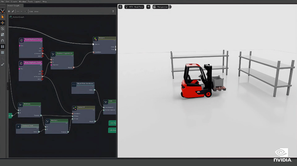Open the Tools menu
The width and height of the screenshot is (297, 166).
(30, 2)
